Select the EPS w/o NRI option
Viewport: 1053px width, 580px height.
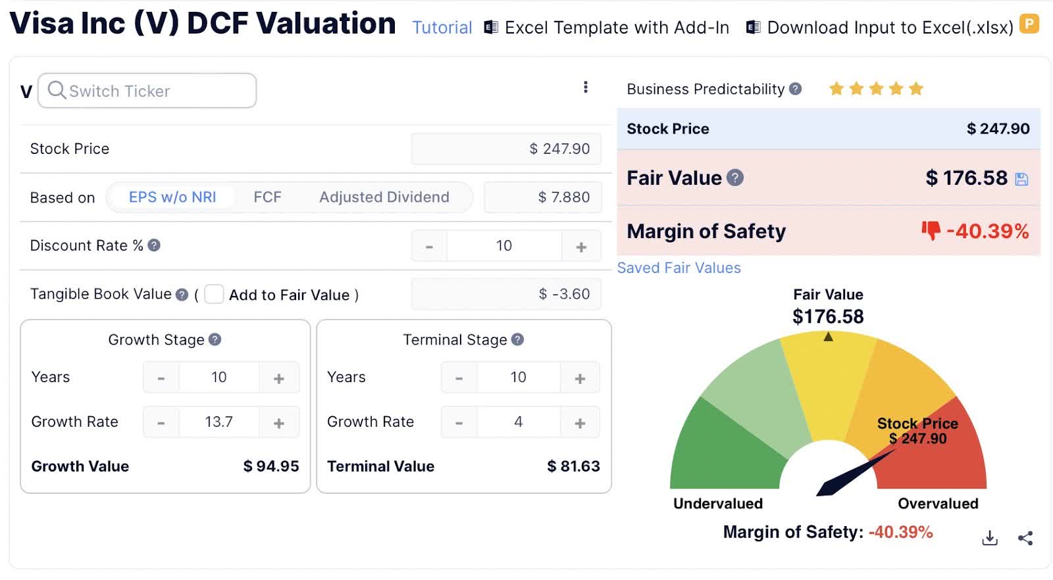172,197
